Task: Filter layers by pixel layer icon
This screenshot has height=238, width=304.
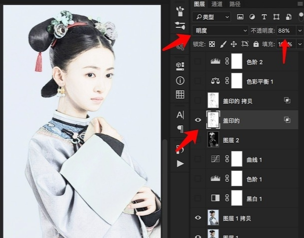Action: click(x=240, y=17)
